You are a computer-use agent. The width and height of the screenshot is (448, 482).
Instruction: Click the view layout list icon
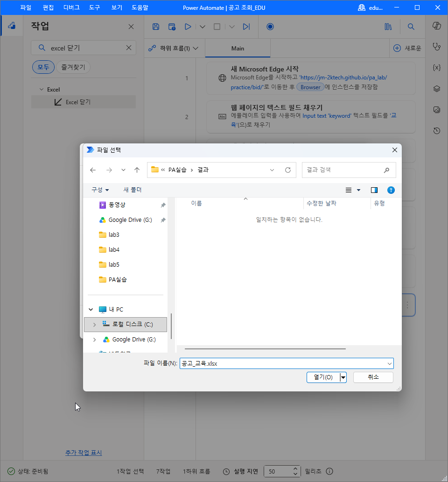(x=349, y=190)
